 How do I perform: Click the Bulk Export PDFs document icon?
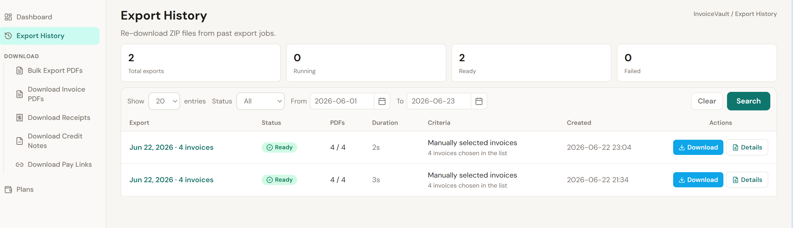point(19,70)
